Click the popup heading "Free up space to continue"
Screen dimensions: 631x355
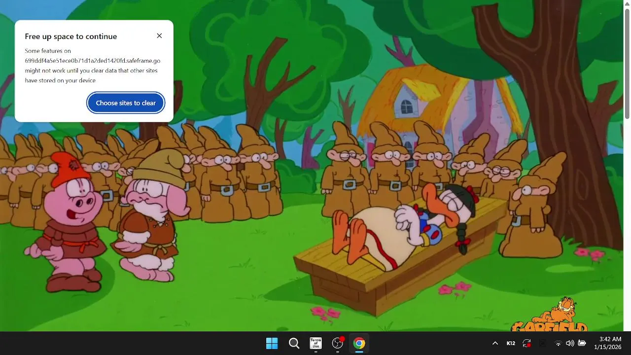[x=71, y=36]
